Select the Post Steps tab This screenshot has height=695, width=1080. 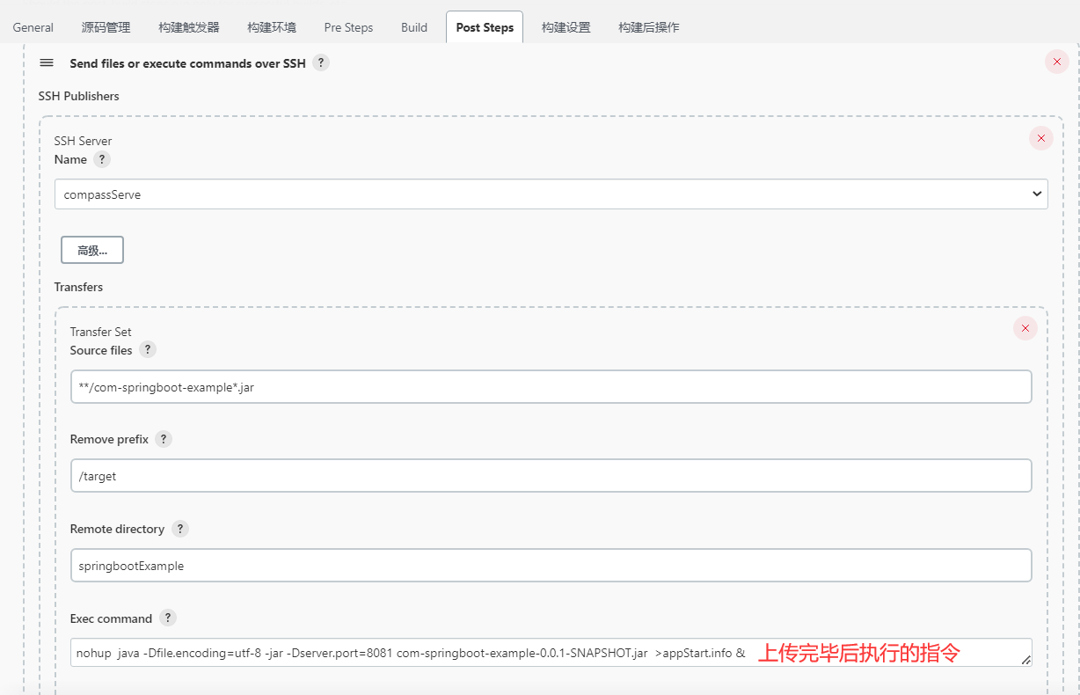(485, 27)
